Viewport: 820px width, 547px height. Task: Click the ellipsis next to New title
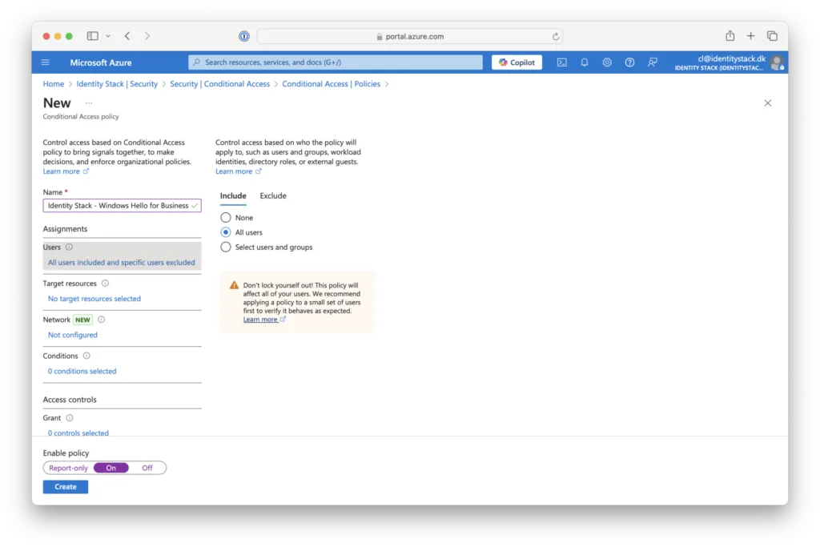click(x=89, y=103)
